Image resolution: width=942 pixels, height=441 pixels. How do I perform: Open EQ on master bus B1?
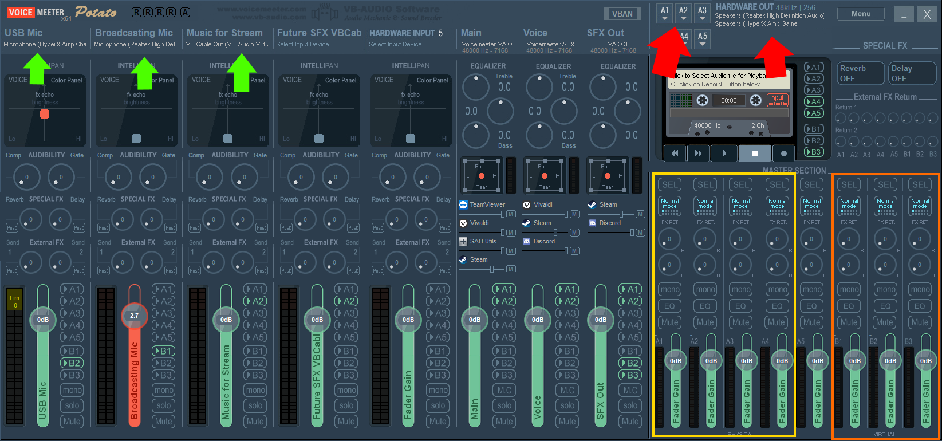tap(849, 306)
